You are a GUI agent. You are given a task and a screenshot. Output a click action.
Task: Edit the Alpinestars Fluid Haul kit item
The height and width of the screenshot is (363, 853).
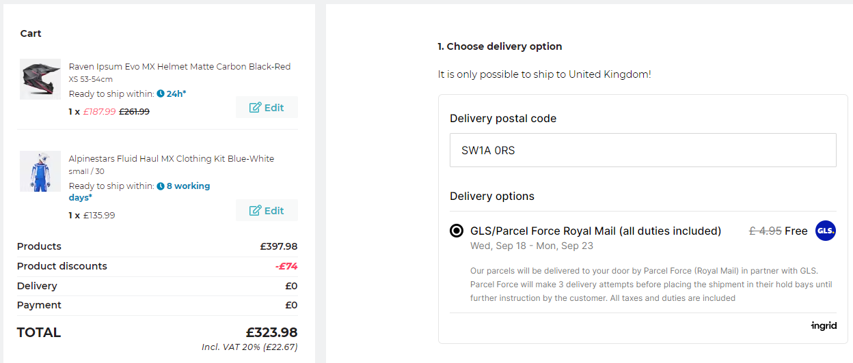point(267,210)
